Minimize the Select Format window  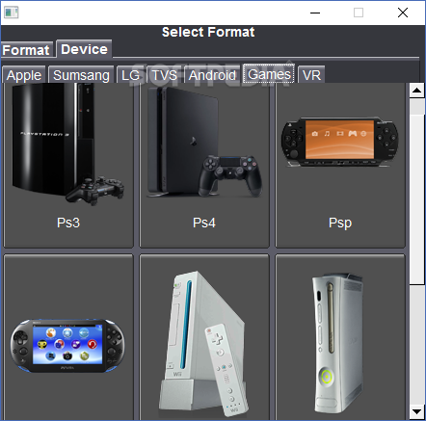pos(315,13)
